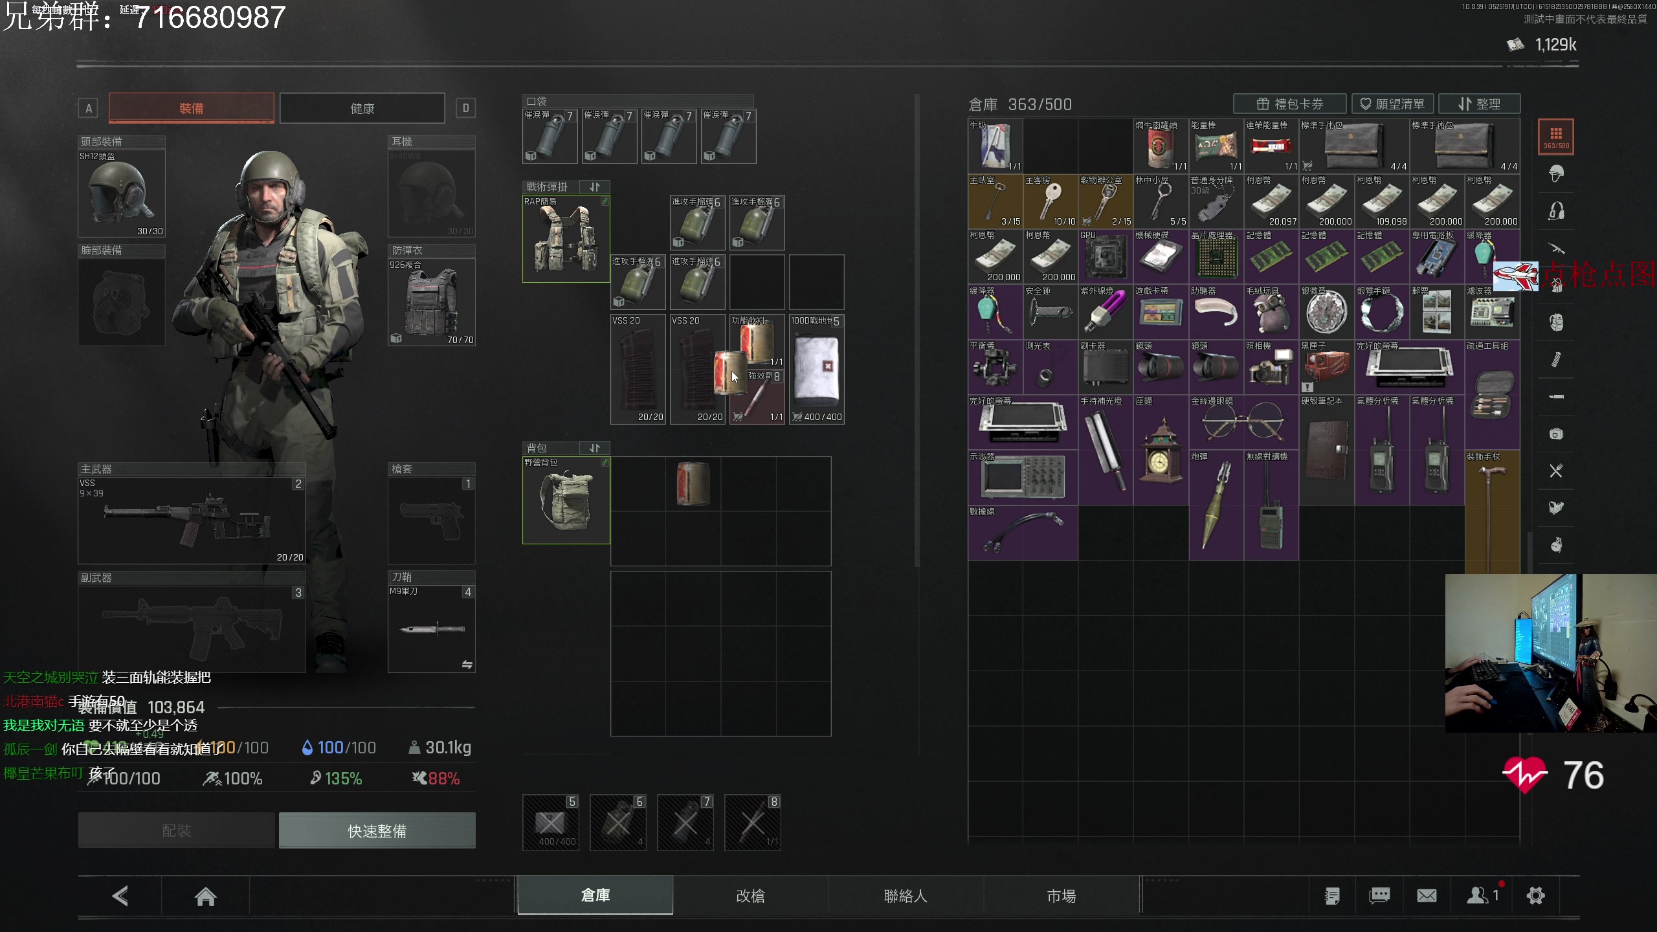
Task: Filter stash by bullet ammo
Action: click(x=1556, y=396)
